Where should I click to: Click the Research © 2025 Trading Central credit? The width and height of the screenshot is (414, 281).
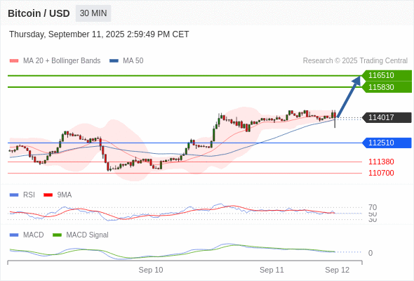coord(355,61)
